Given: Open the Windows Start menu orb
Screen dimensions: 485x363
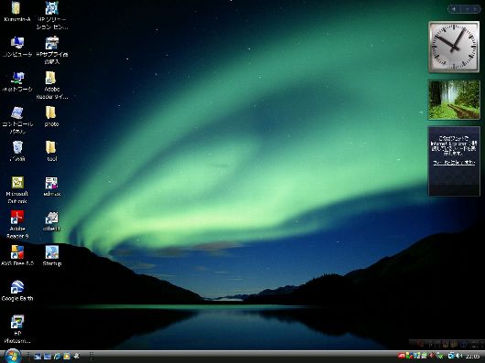Looking at the screenshot, I should pyautogui.click(x=13, y=356).
